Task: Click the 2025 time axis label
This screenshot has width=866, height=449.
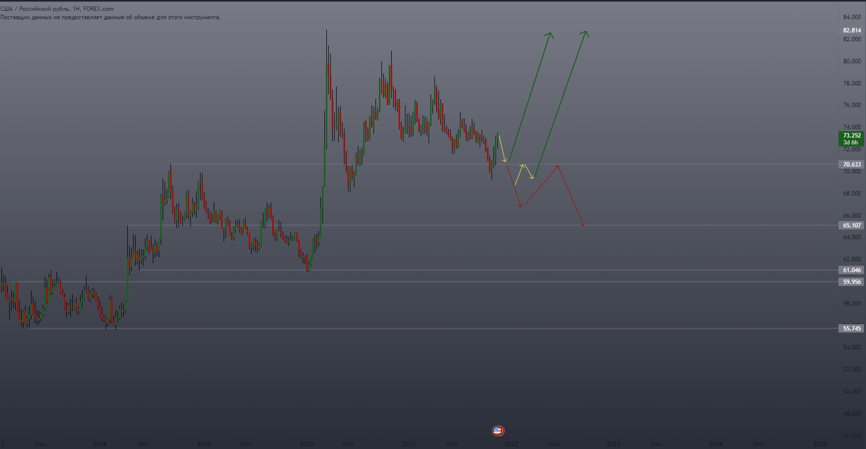Action: (x=819, y=444)
